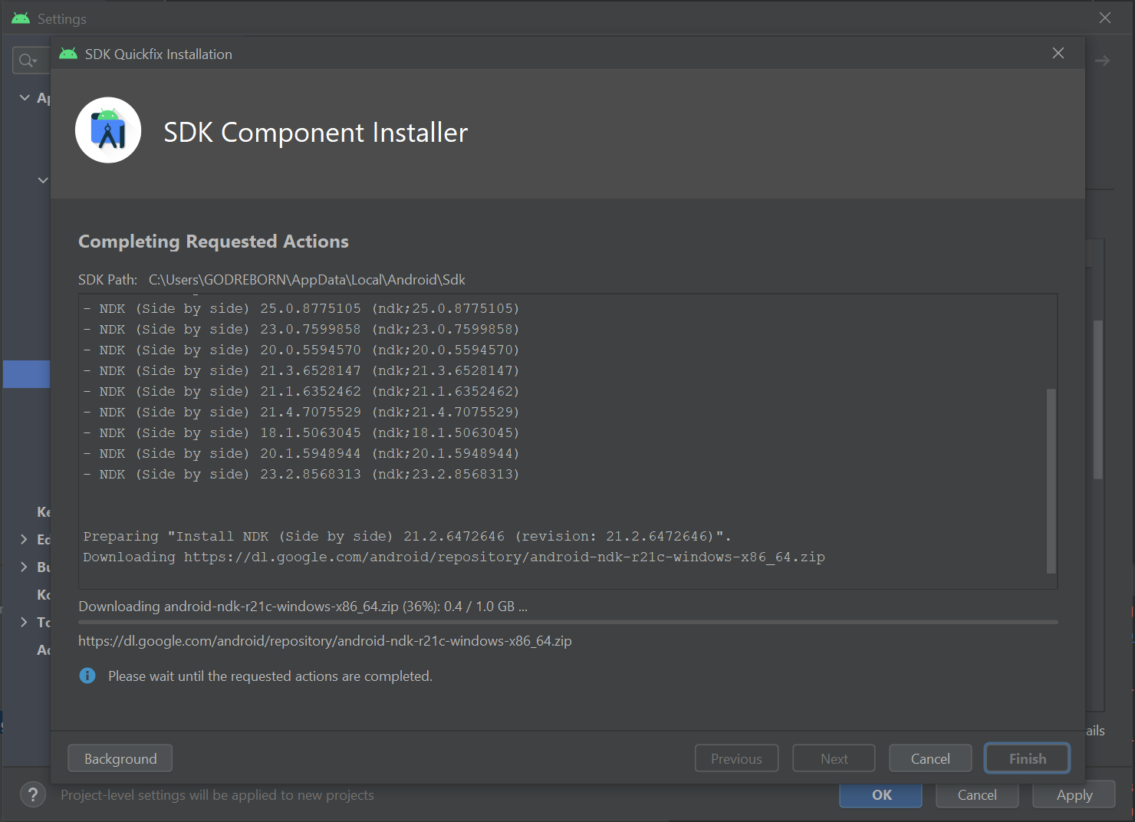Click the Android Studio logo in installer header

coord(108,130)
